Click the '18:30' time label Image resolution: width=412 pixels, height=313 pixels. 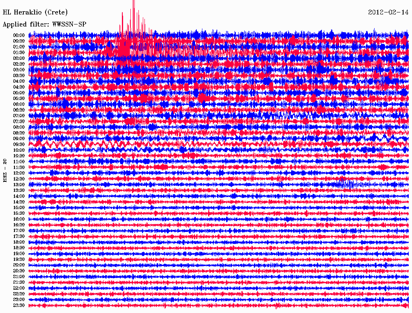[x=19, y=248]
